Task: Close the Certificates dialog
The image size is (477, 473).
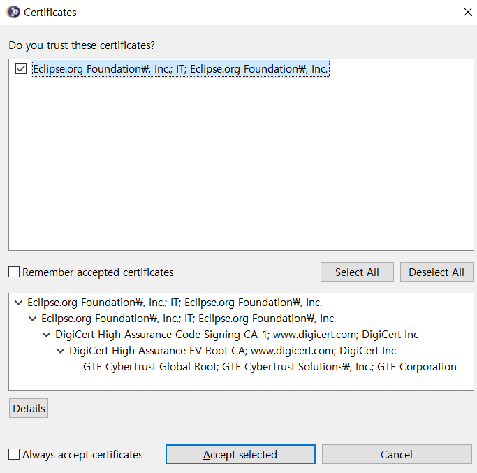Action: click(x=467, y=12)
